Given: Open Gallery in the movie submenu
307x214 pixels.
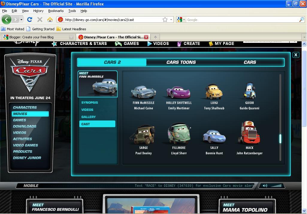Looking at the screenshot, I should [x=88, y=117].
